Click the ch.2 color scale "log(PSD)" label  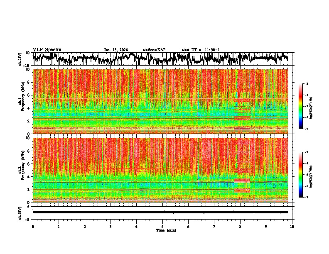[x=311, y=176]
